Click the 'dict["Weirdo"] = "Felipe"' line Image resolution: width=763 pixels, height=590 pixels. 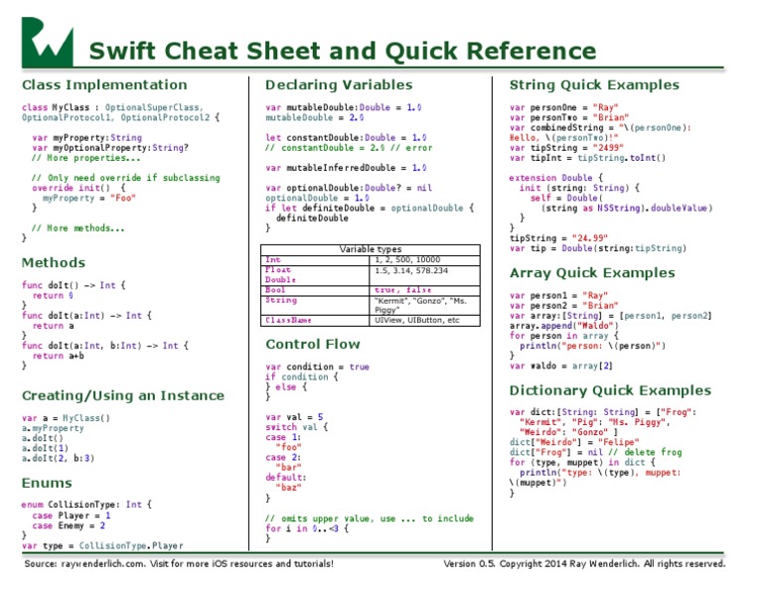tap(574, 442)
